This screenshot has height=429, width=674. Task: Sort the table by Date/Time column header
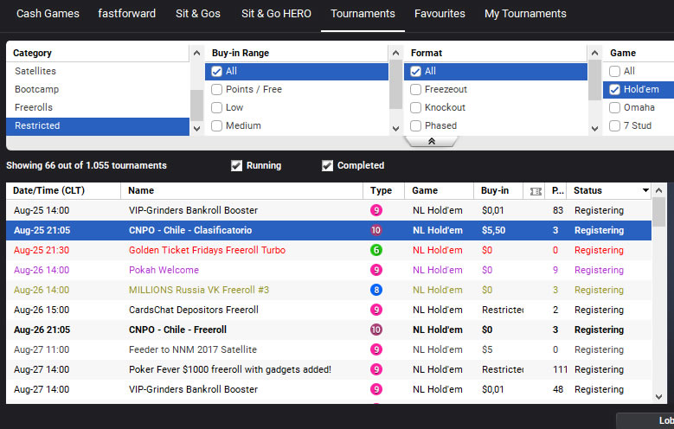click(x=48, y=191)
